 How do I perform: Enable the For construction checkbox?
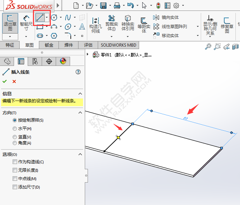[x=15, y=162]
